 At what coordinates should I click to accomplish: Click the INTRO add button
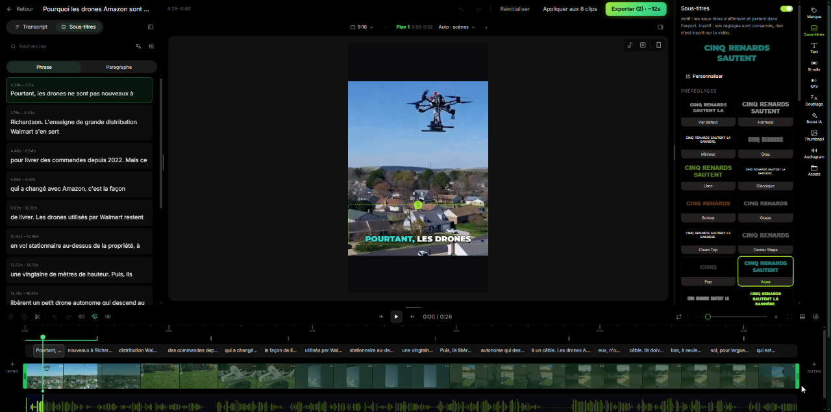[x=12, y=367]
